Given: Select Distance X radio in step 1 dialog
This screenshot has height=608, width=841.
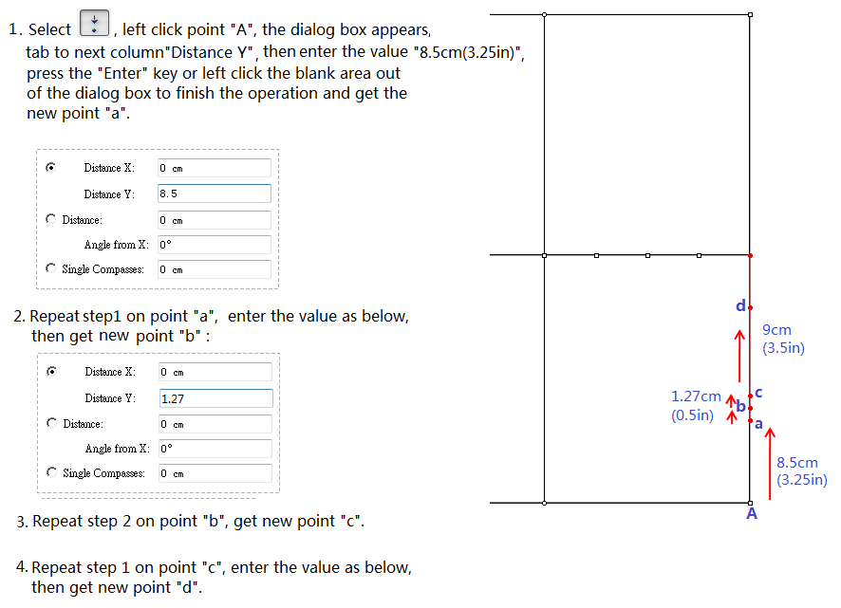Looking at the screenshot, I should 50,167.
